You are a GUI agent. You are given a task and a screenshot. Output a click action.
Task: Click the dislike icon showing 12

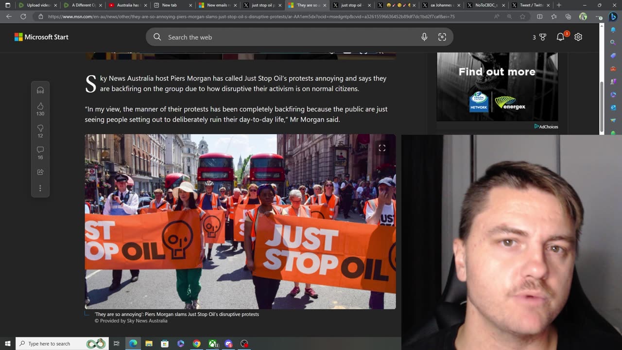[40, 128]
